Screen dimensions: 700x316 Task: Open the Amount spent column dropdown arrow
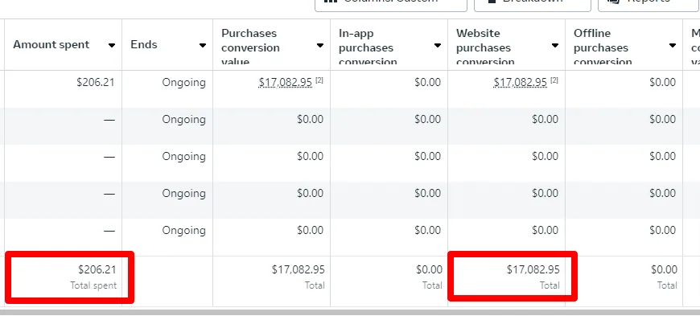pyautogui.click(x=112, y=45)
